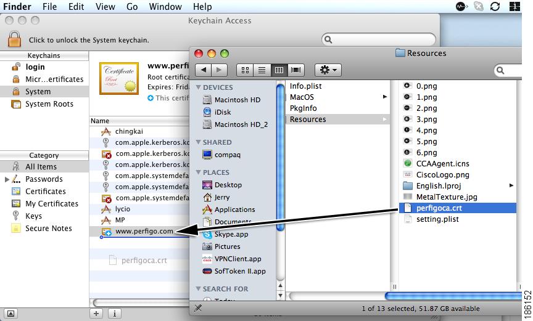Screen dimensions: 533x321
Task: Open the File menu
Action: [49, 6]
